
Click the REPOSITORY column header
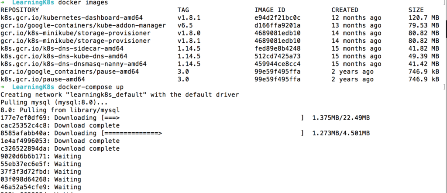tap(20, 10)
